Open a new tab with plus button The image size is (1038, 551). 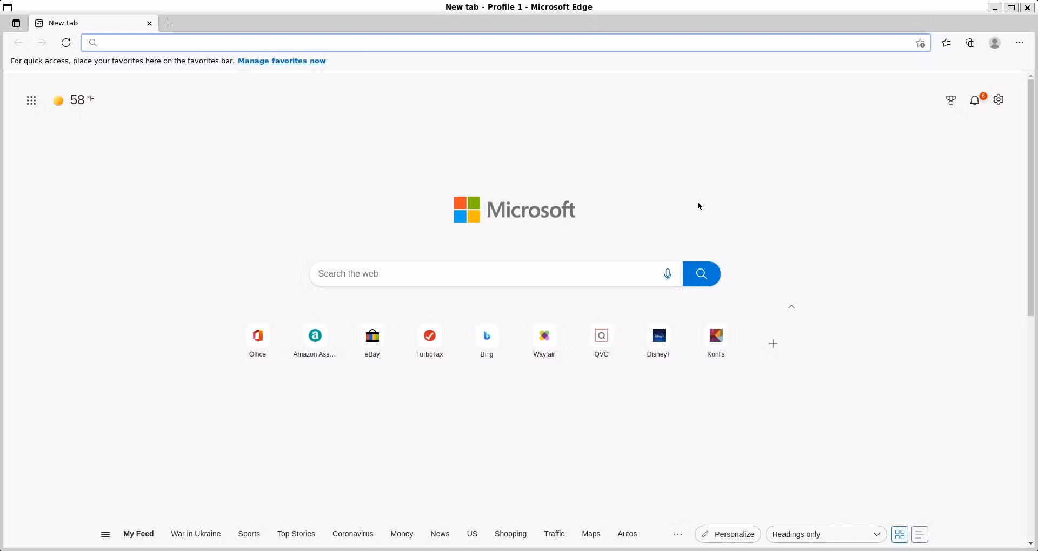168,23
